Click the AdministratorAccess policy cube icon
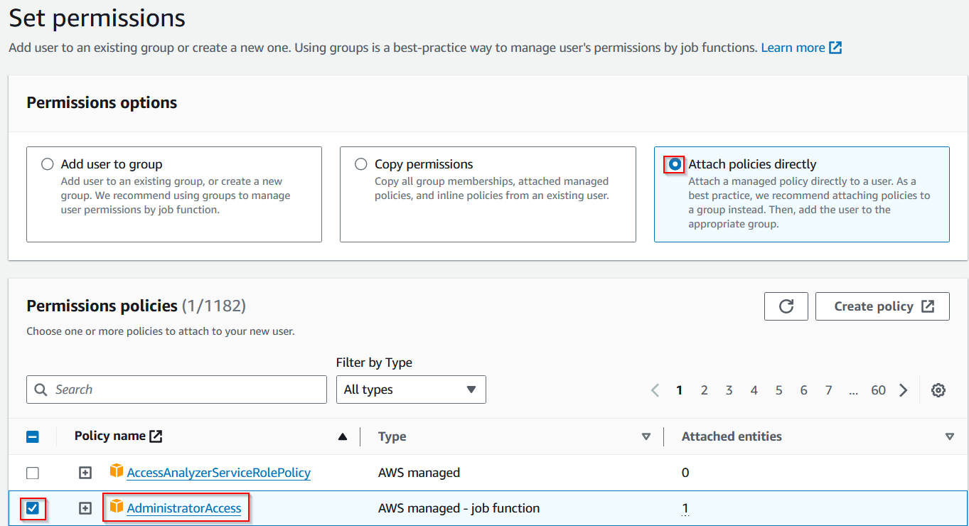The width and height of the screenshot is (969, 526). 117,508
